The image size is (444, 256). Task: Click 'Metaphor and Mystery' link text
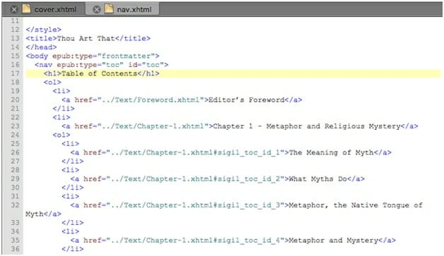point(334,240)
